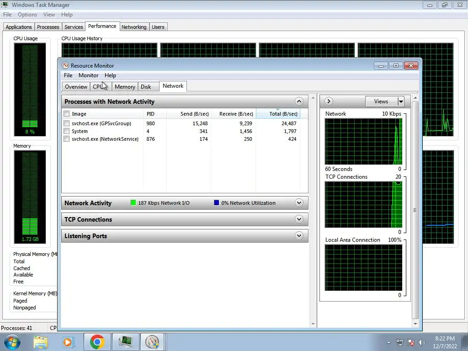This screenshot has width=468, height=351.
Task: Switch to Task Manager's Applications tab
Action: pyautogui.click(x=19, y=27)
